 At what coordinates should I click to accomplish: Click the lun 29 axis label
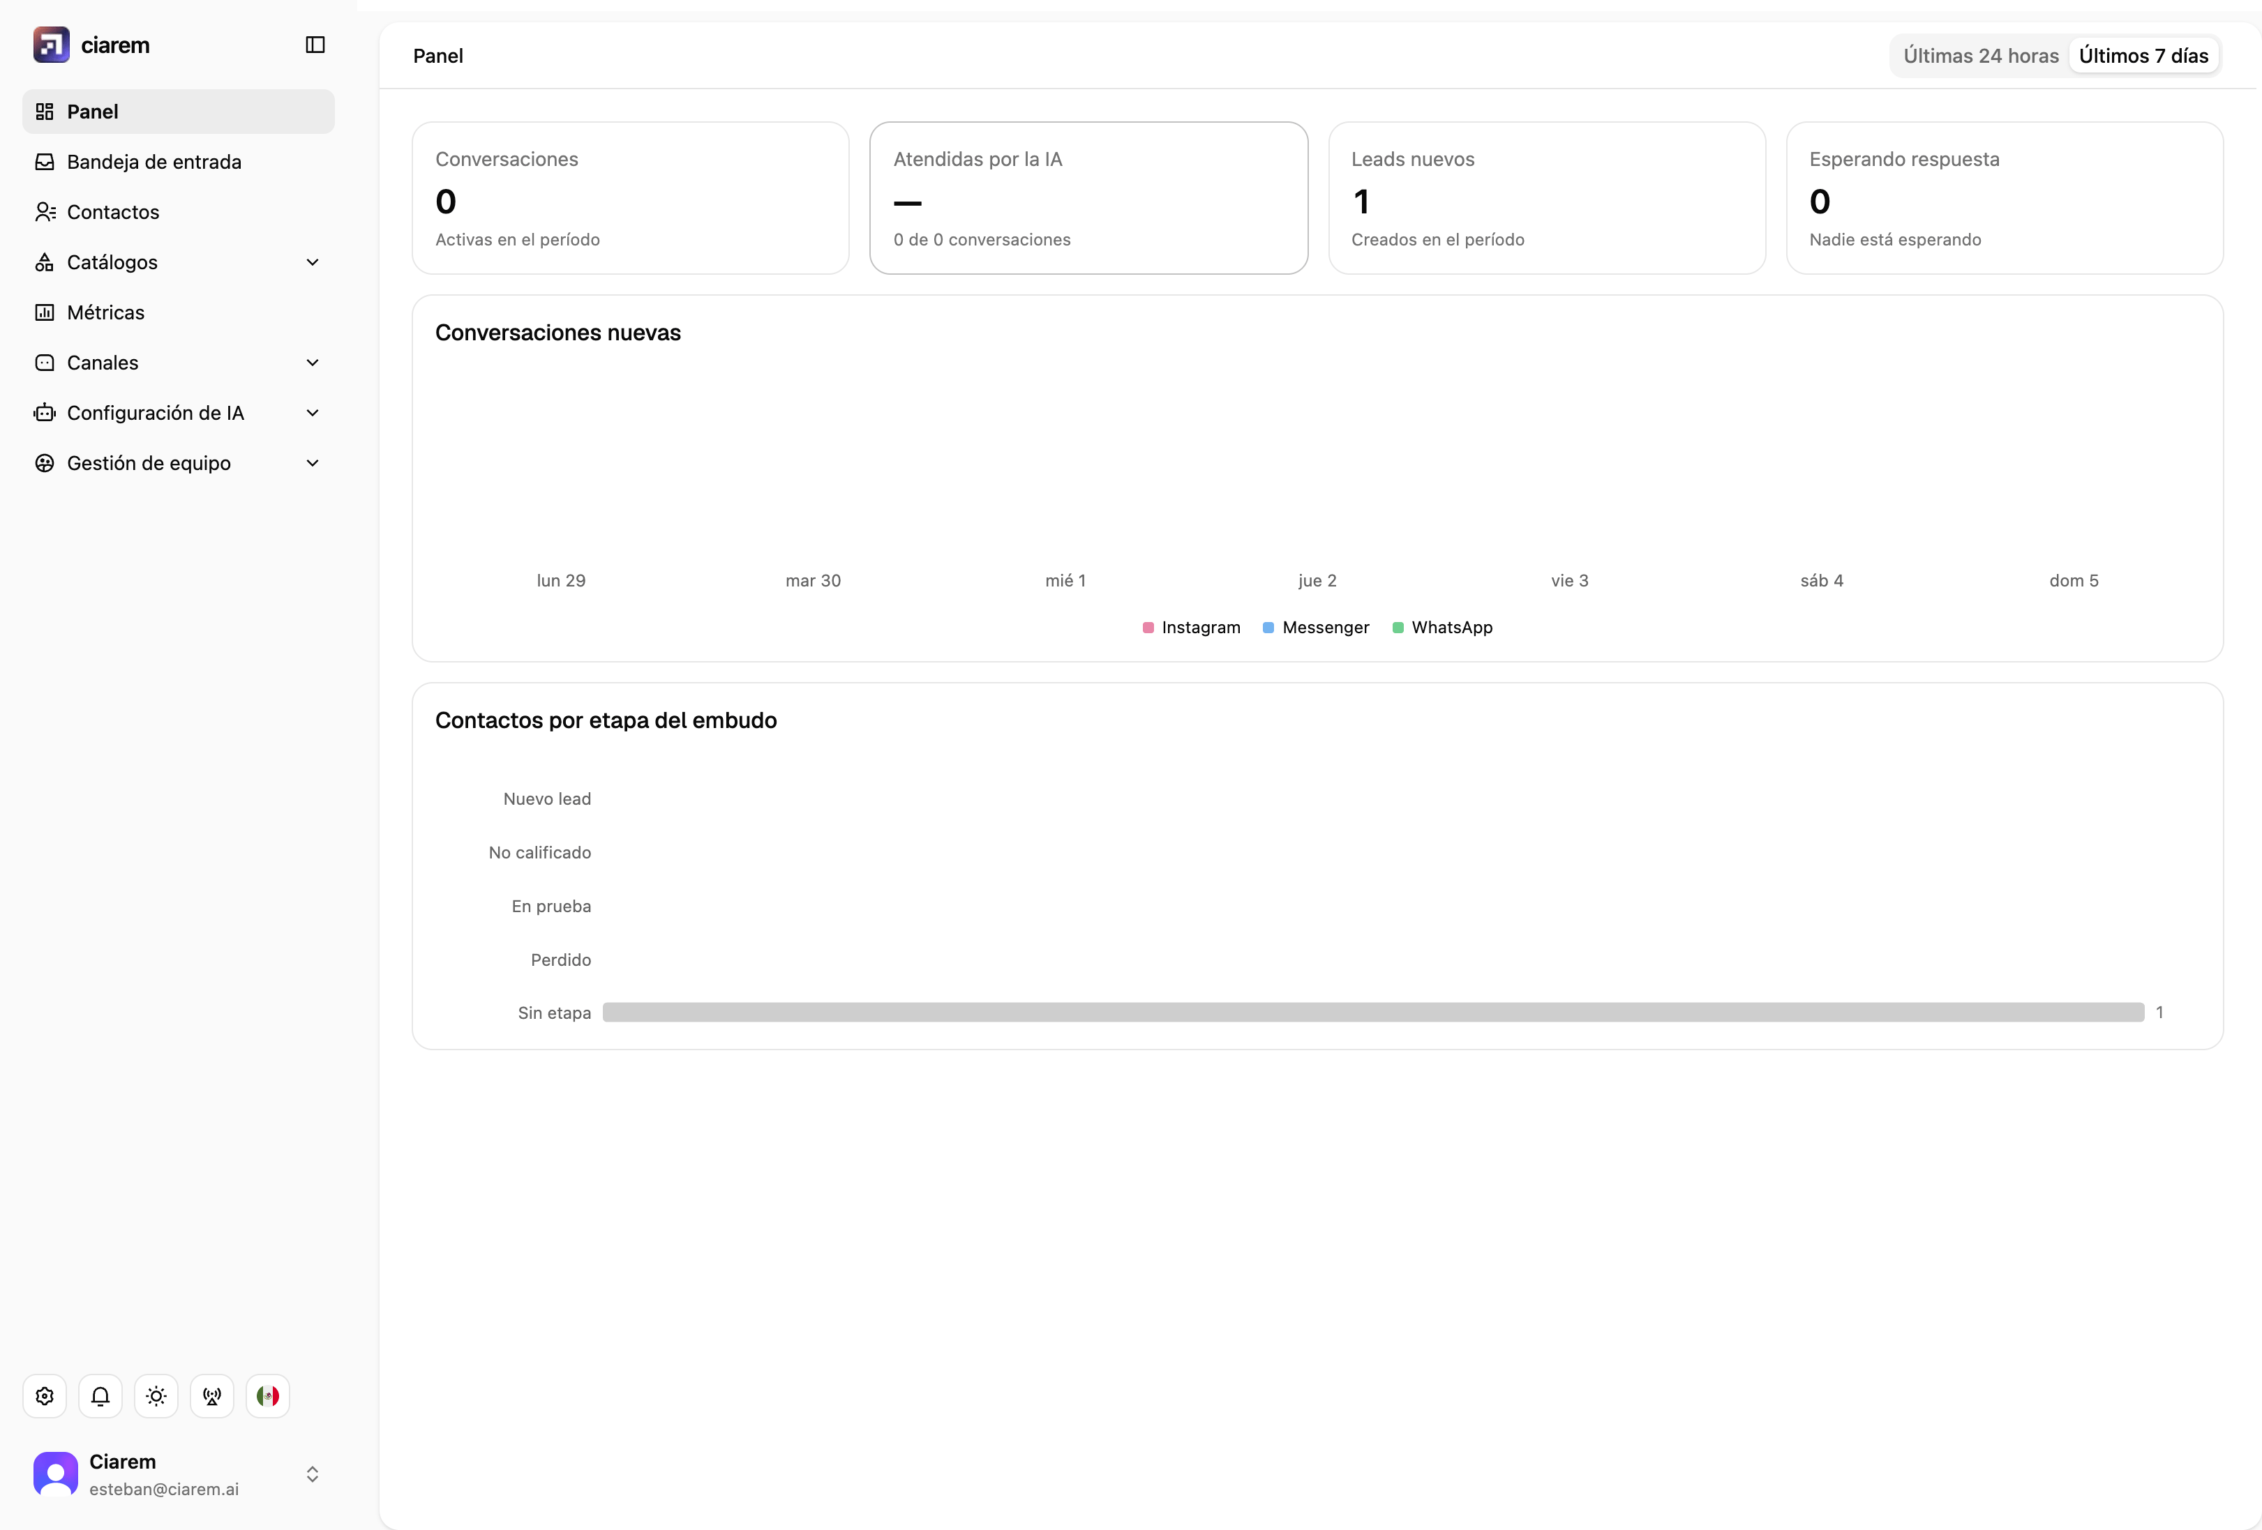coord(562,581)
